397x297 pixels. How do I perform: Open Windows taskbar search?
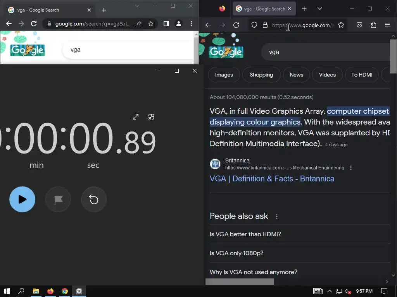click(x=21, y=291)
